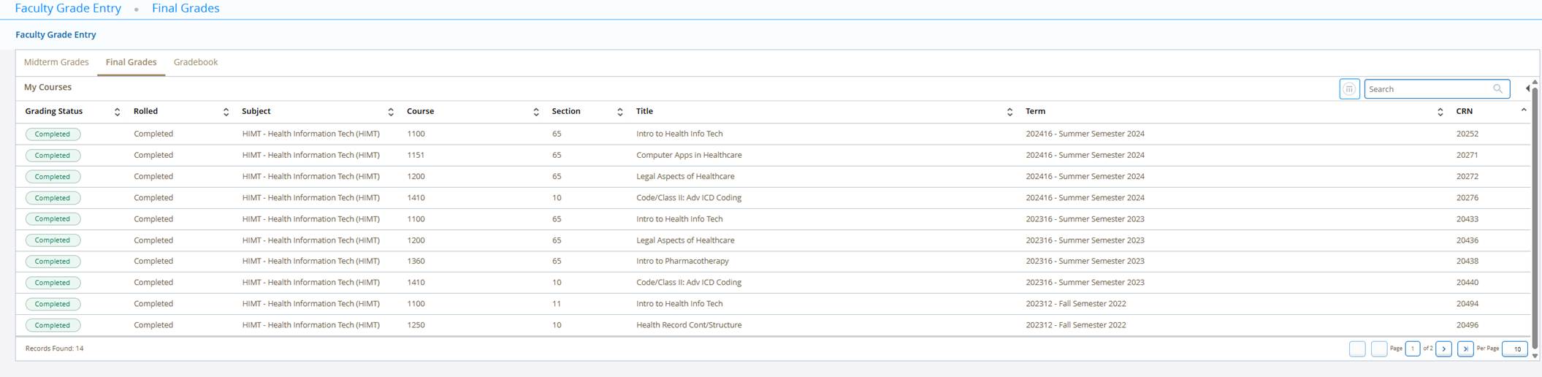
Task: Click the magnifier icon in Search box
Action: [x=1497, y=89]
